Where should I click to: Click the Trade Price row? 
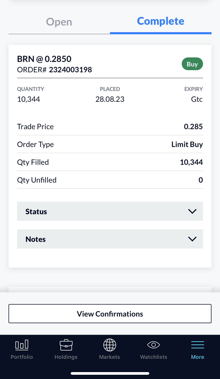point(110,127)
